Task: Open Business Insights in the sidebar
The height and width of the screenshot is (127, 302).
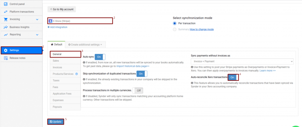Action: click(x=21, y=27)
